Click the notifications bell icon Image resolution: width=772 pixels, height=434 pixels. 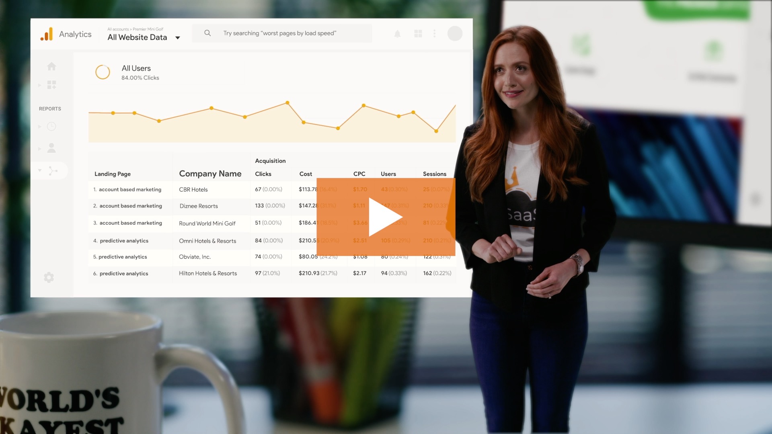398,33
